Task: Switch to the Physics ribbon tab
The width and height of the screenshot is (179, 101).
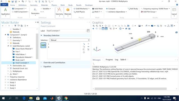Action: coord(54,5)
